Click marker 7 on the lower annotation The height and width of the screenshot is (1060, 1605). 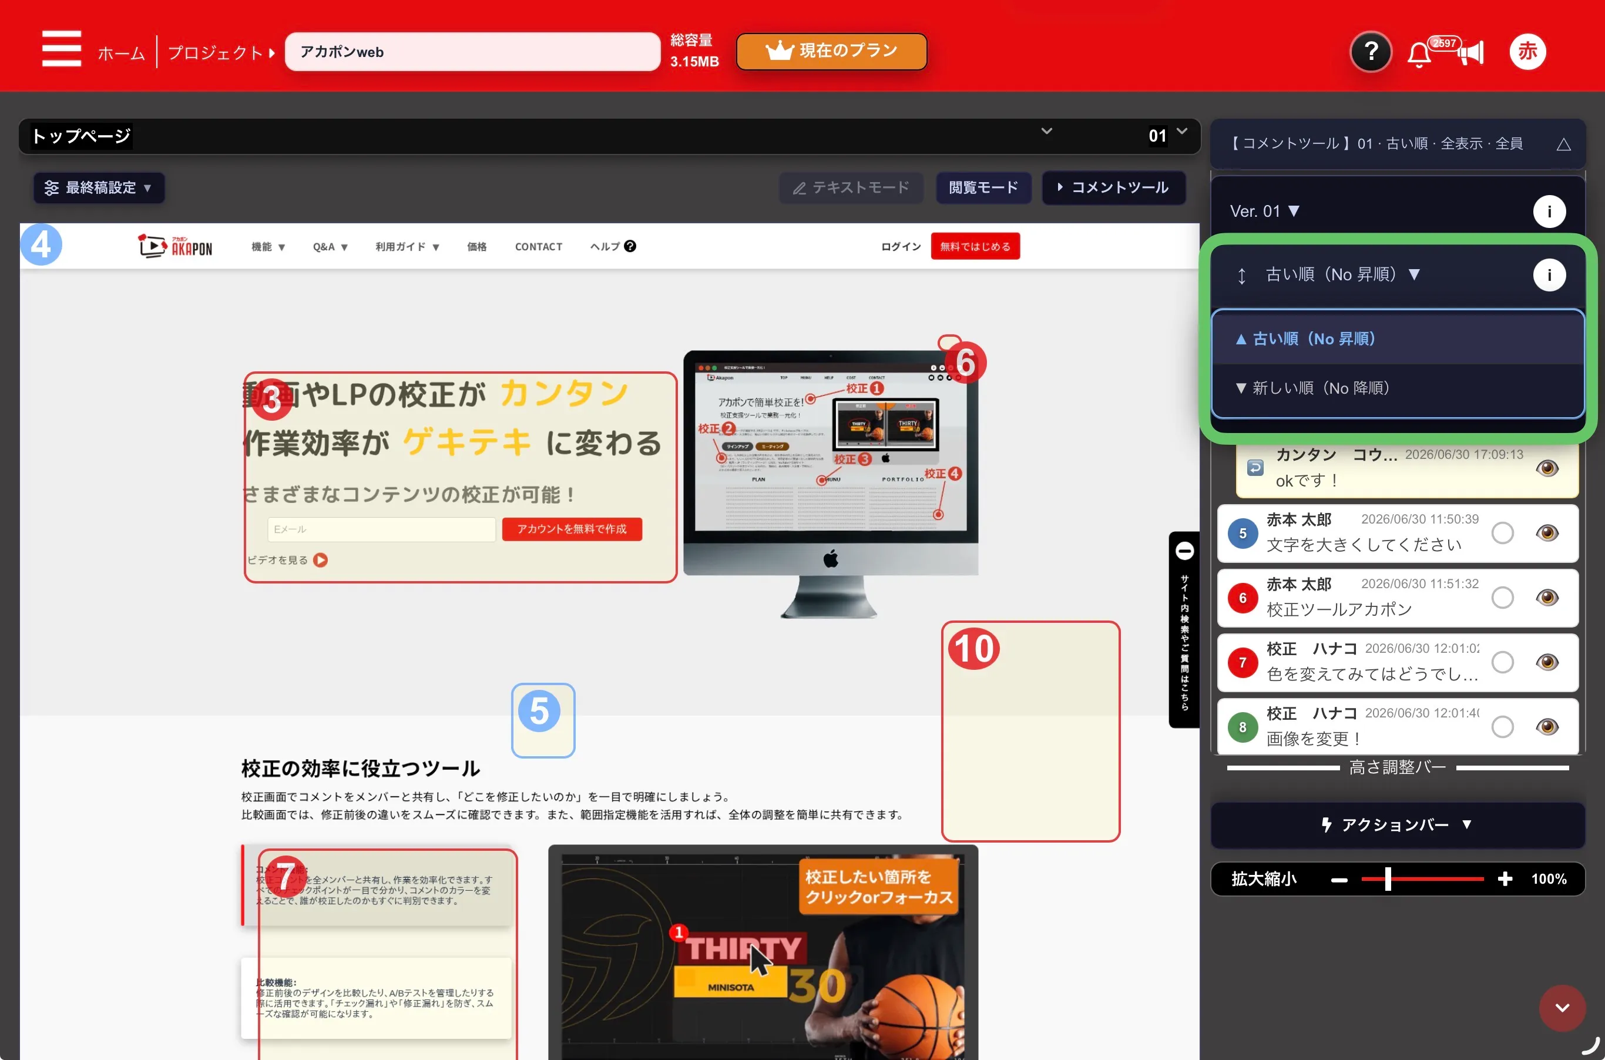coord(286,876)
